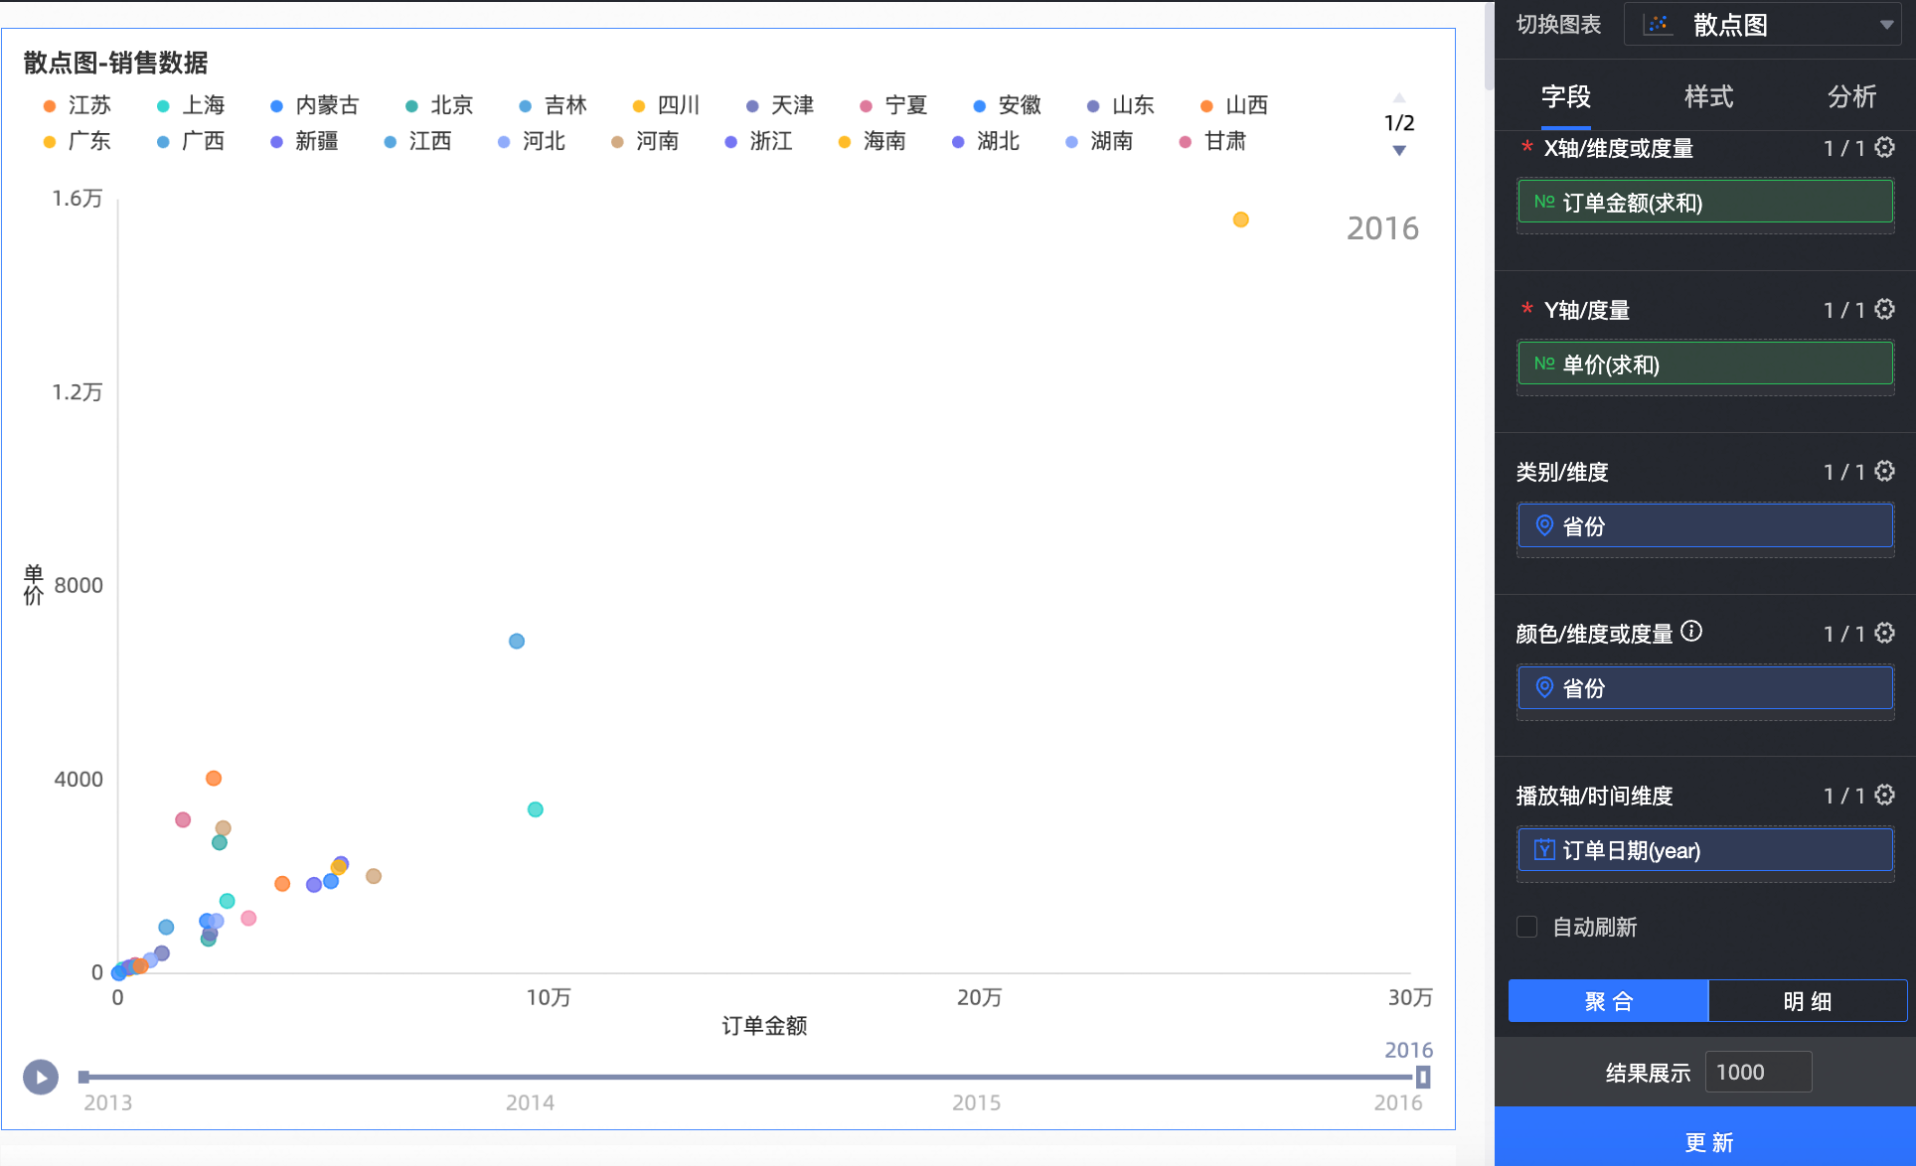Click the yellow outlier point near 1.6万
The height and width of the screenshot is (1166, 1916).
(x=1240, y=219)
